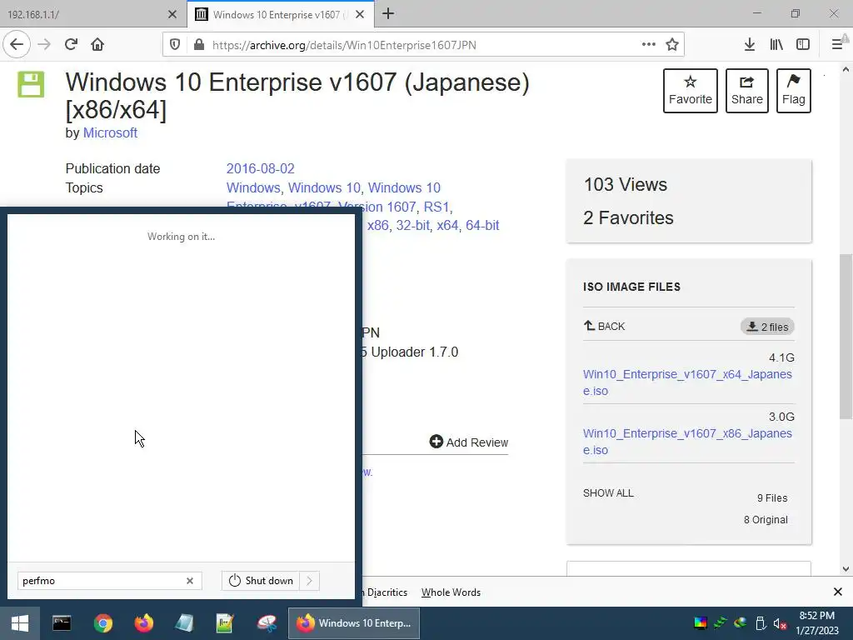Click SHOW ALL files link
Image resolution: width=853 pixels, height=640 pixels.
pos(608,493)
